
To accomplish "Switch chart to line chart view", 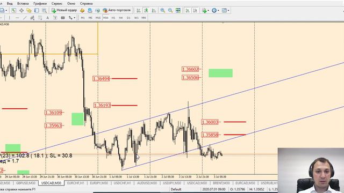I will click(154, 10).
